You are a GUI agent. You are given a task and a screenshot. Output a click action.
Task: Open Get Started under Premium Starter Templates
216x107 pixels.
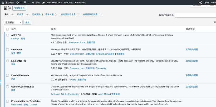[17, 105]
